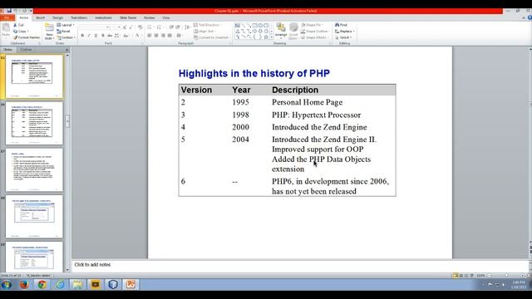Screen dimensions: 532x299
Task: Click to add notes field
Action: tap(300, 265)
